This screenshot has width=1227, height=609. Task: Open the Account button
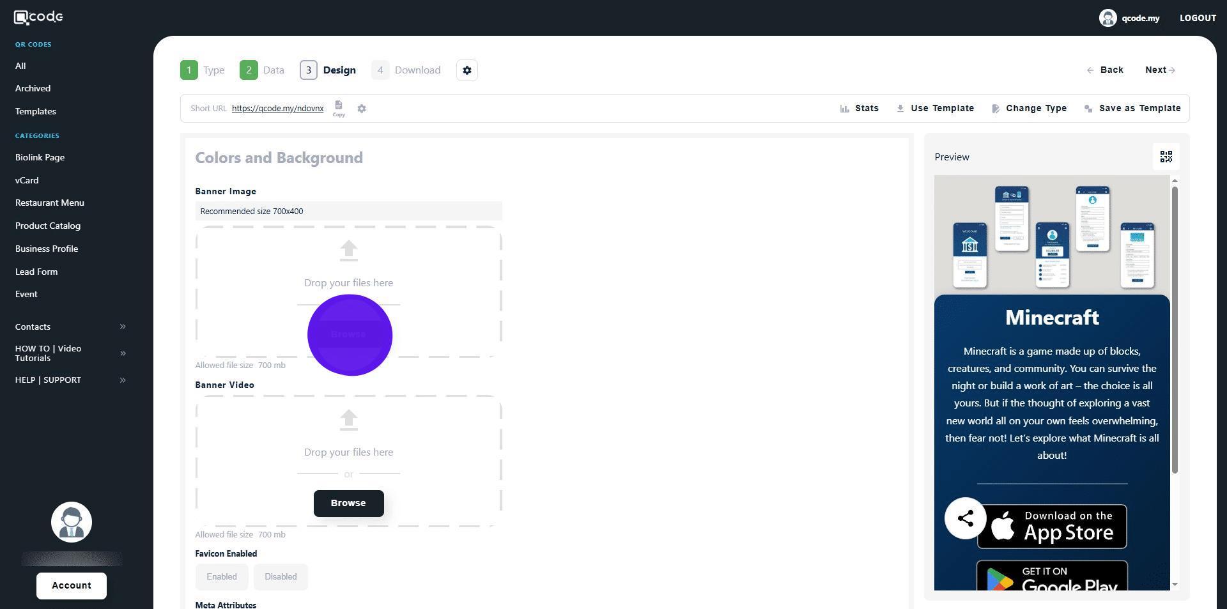(72, 586)
